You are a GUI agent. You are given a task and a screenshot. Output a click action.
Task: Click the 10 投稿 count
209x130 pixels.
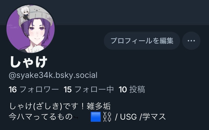[132, 89]
